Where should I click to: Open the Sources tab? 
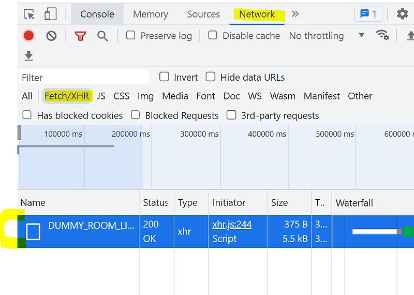(x=203, y=14)
